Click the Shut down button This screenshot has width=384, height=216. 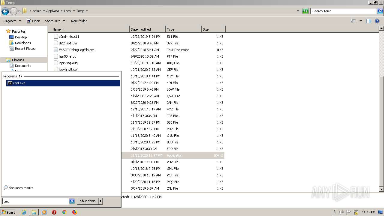click(x=88, y=201)
